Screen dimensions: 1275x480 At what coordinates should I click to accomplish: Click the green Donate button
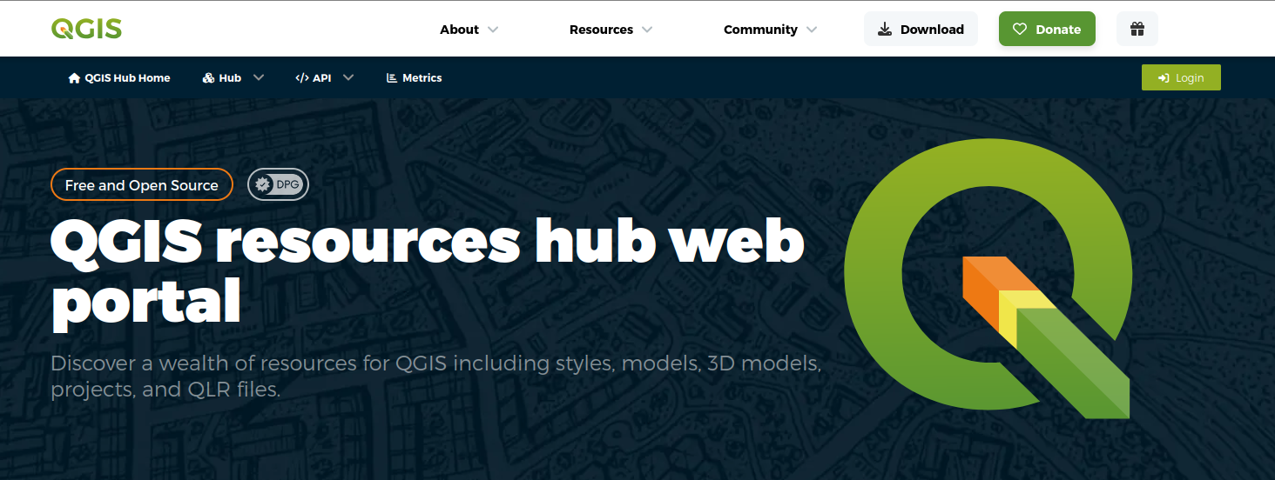1047,29
